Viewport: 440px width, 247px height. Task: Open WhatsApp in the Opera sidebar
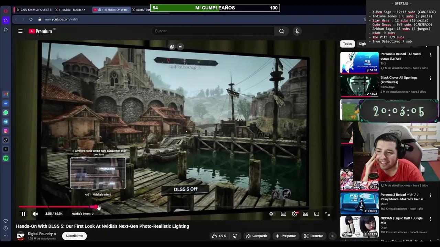point(5,113)
